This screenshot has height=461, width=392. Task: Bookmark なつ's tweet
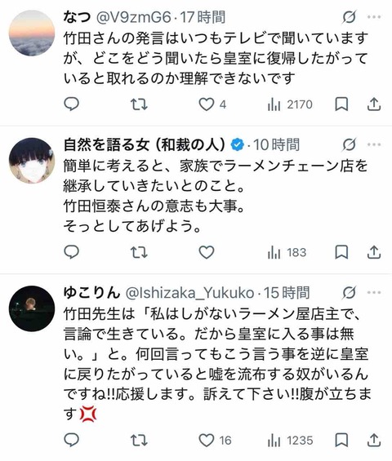click(x=341, y=104)
